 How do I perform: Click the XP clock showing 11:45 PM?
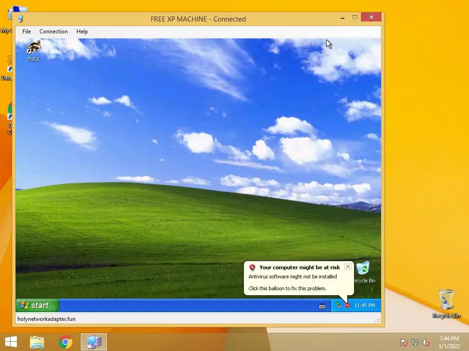tap(364, 305)
